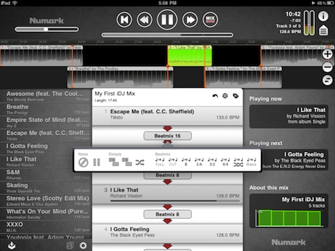335x251 pixels.
Task: Select track 1 Escape Me in mix
Action: 167,116
